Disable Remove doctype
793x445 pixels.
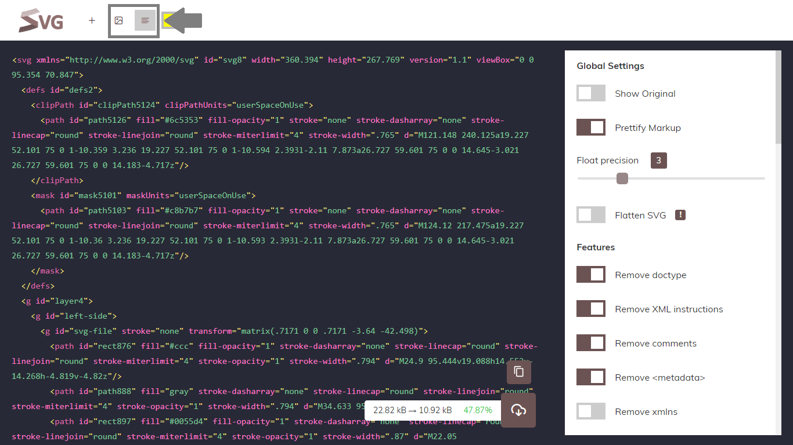click(x=590, y=274)
